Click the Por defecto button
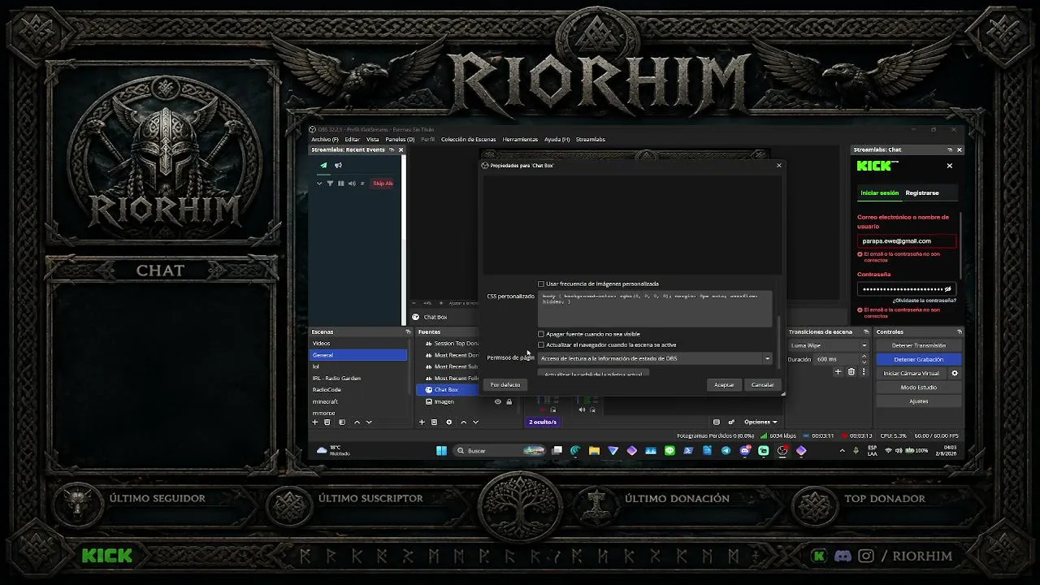This screenshot has width=1040, height=585. 505,384
